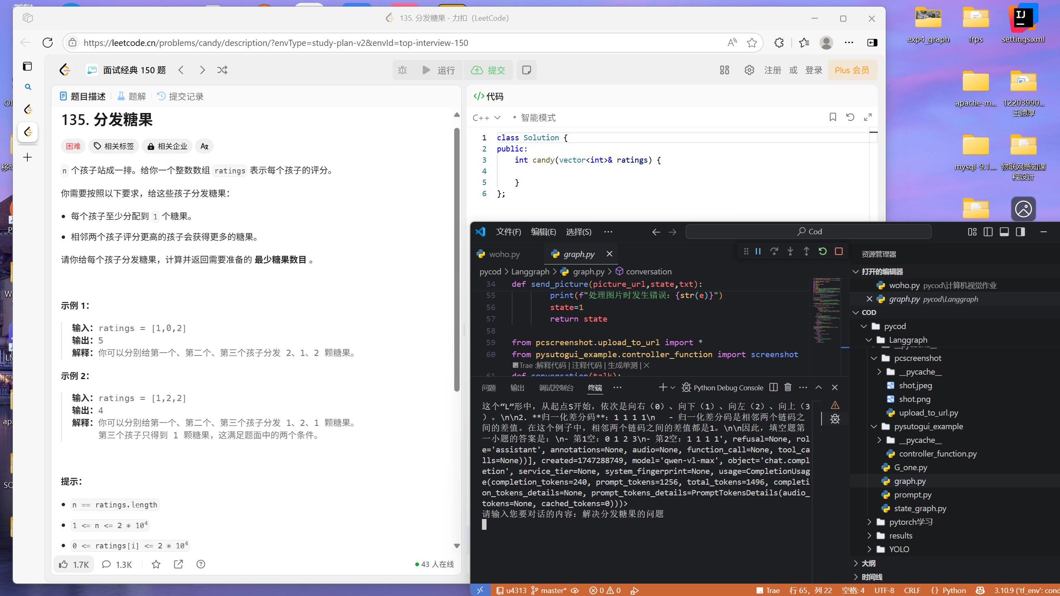Screen dimensions: 1060x596
Task: Click the bookmark icon in code editor
Action: (833, 117)
